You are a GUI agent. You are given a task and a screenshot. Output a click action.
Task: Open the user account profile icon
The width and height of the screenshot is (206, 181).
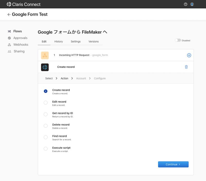(192, 4)
